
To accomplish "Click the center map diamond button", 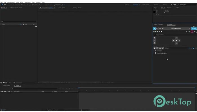I will point(176,41).
